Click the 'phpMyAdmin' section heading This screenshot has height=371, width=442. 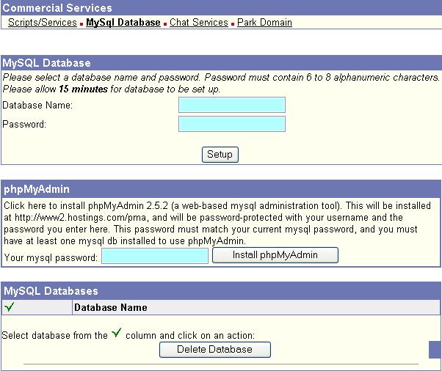coord(37,189)
